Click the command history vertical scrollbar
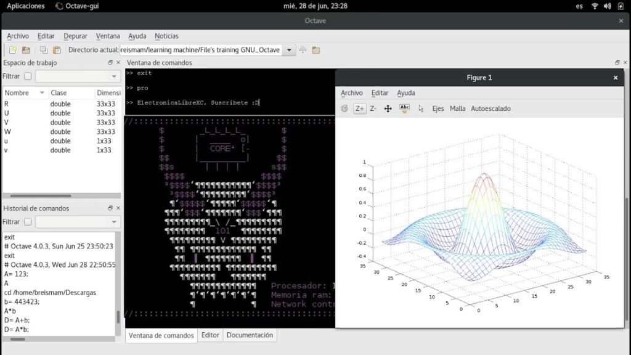 point(118,317)
